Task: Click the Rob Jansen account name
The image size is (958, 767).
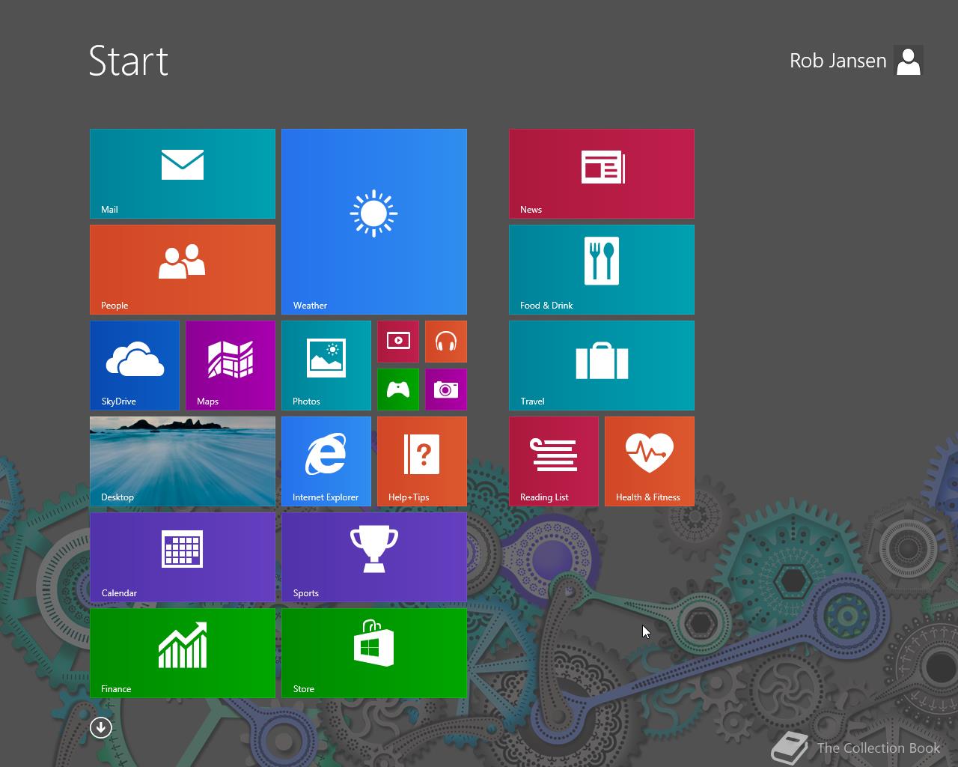Action: click(x=838, y=61)
